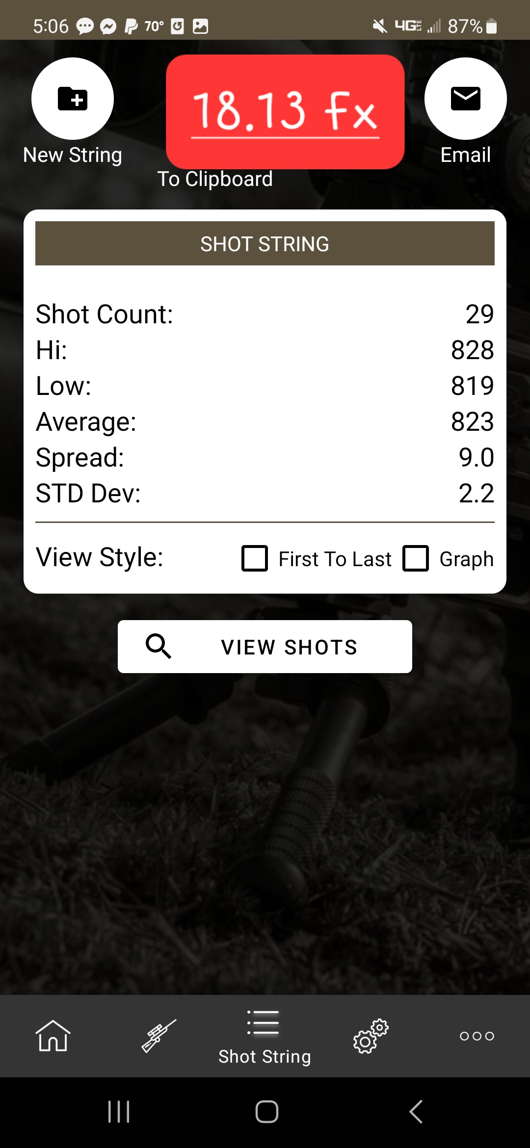The height and width of the screenshot is (1148, 530).
Task: Go to Home tab in bottom bar
Action: 53,1036
